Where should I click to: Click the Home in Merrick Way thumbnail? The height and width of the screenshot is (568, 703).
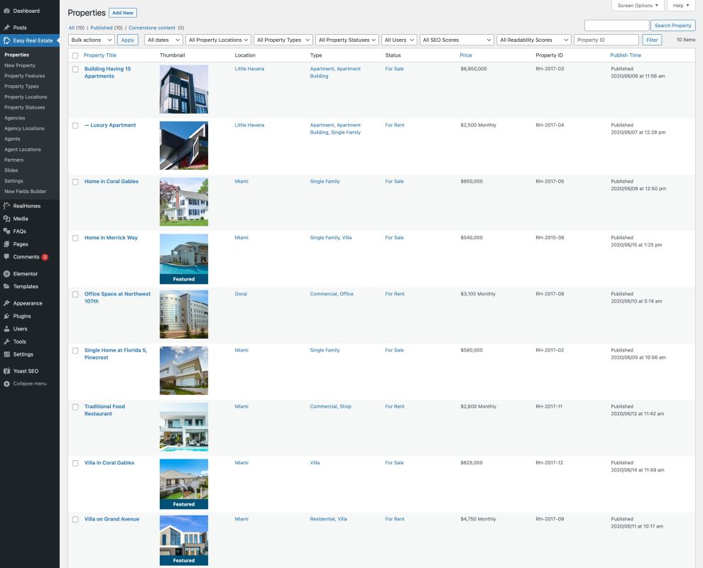(184, 259)
